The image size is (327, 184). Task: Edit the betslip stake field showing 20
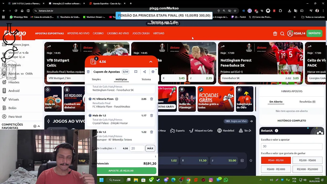coord(137,148)
